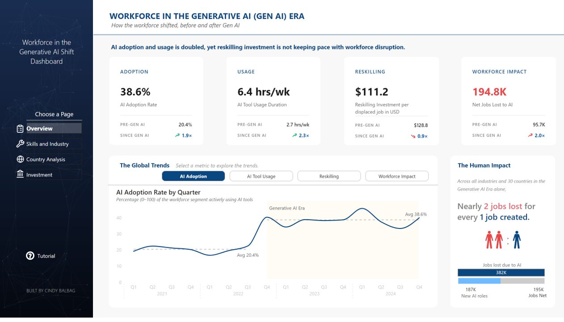Image resolution: width=564 pixels, height=322 pixels.
Task: Click the 2024 year axis label
Action: [391, 294]
